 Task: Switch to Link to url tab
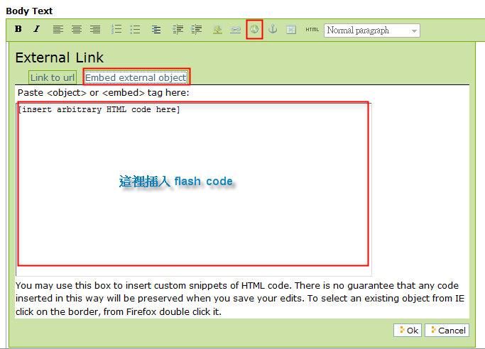(x=53, y=77)
